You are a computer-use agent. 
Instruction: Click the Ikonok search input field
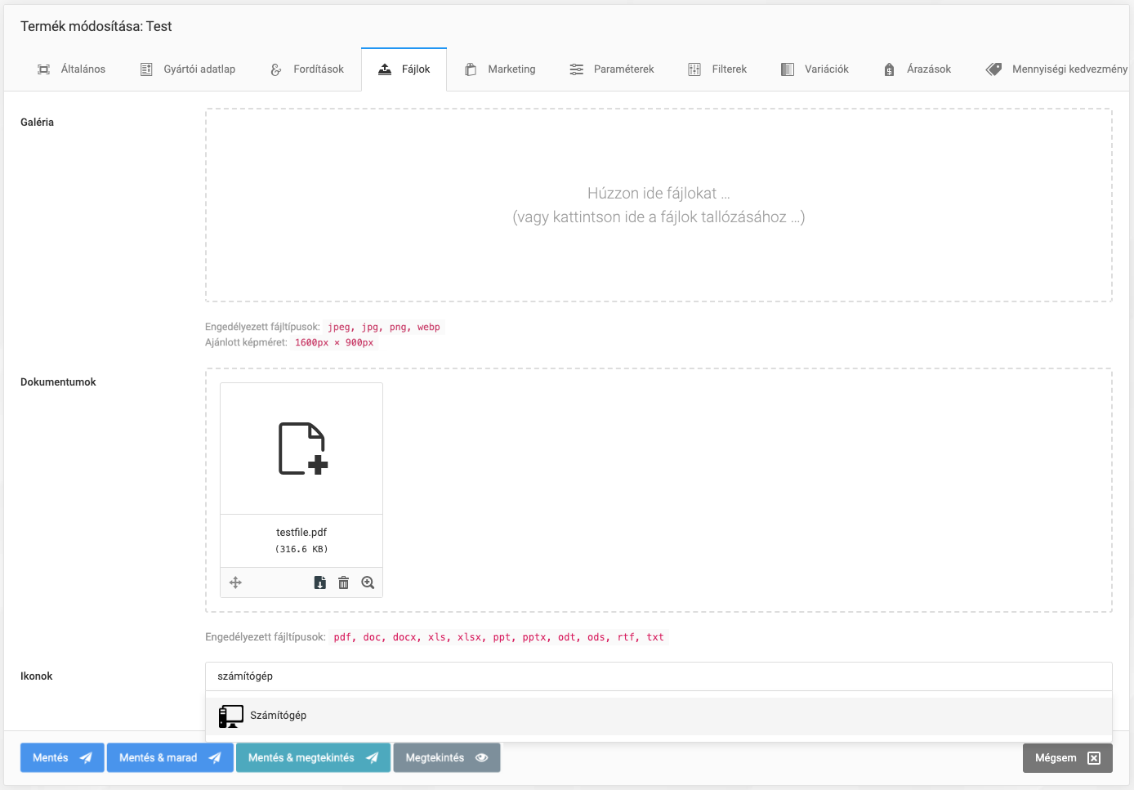659,676
